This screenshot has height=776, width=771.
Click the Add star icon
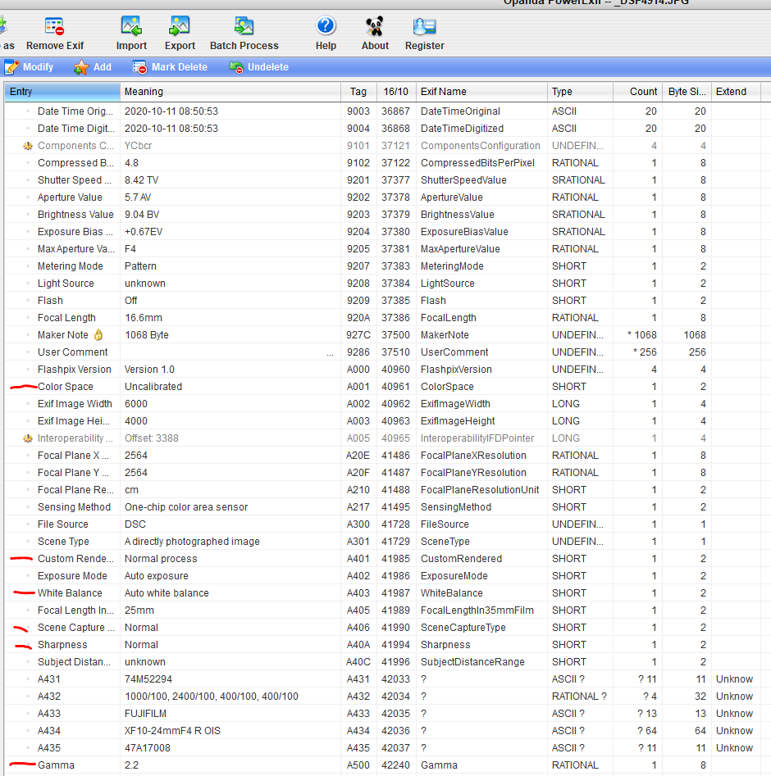point(81,67)
